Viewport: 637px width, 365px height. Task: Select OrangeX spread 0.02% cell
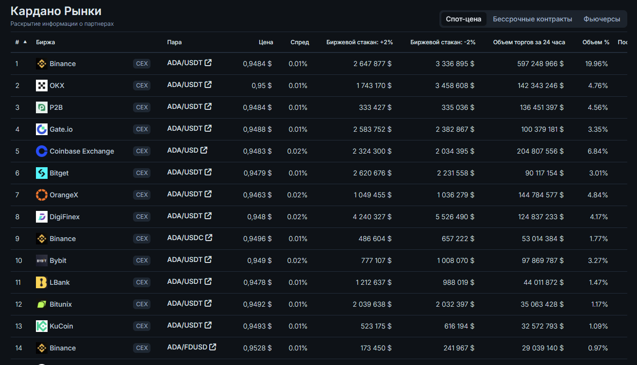[x=298, y=195]
